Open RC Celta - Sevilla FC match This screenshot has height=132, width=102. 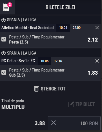[x=18, y=61]
